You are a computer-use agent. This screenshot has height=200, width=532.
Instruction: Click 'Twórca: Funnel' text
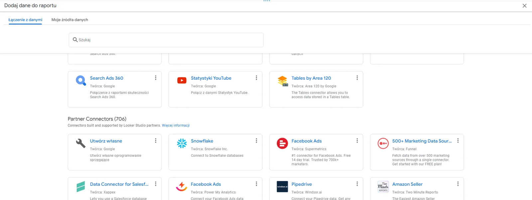point(404,149)
